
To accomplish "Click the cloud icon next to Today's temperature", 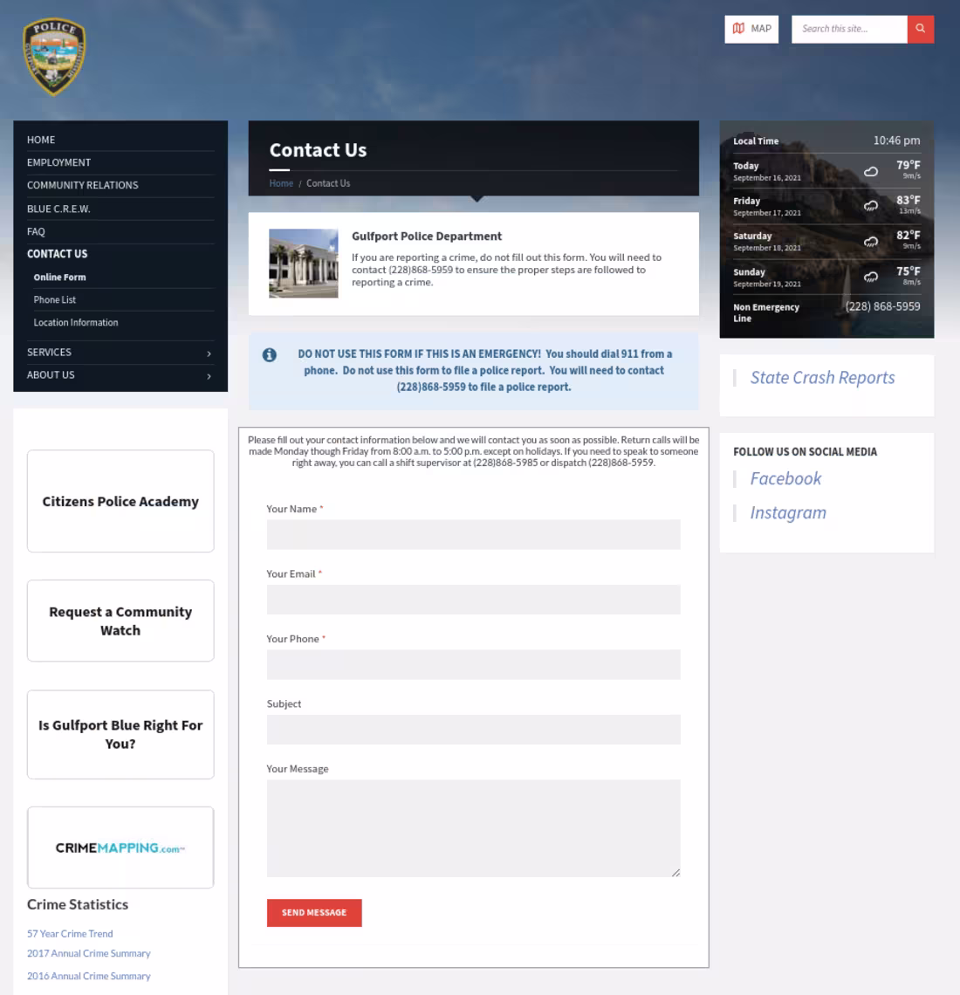I will pos(869,172).
